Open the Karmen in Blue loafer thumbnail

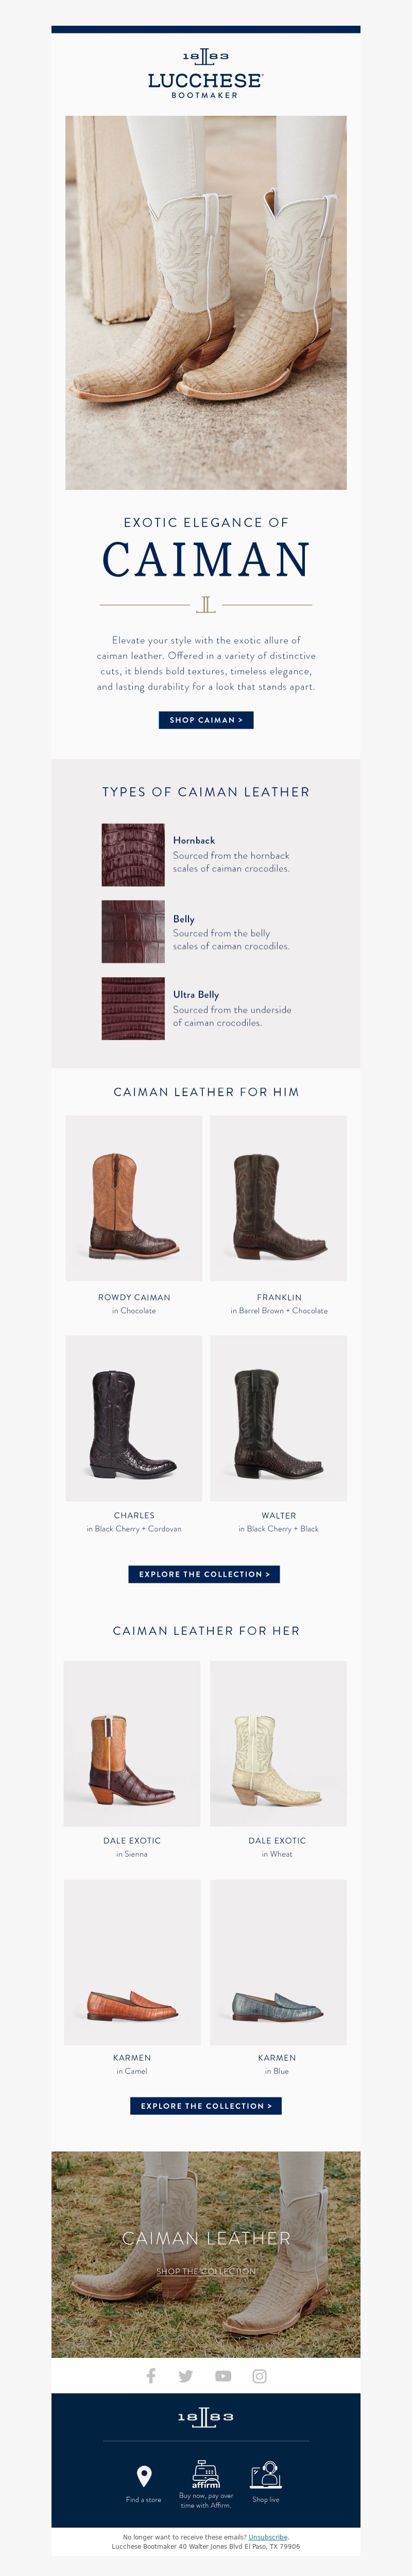click(x=279, y=1962)
